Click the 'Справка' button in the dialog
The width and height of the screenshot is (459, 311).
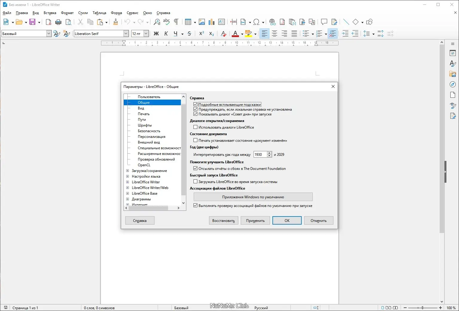pyautogui.click(x=140, y=221)
